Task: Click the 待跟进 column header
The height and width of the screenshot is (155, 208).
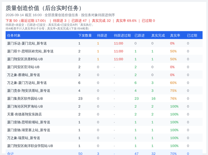Action: coord(102,35)
